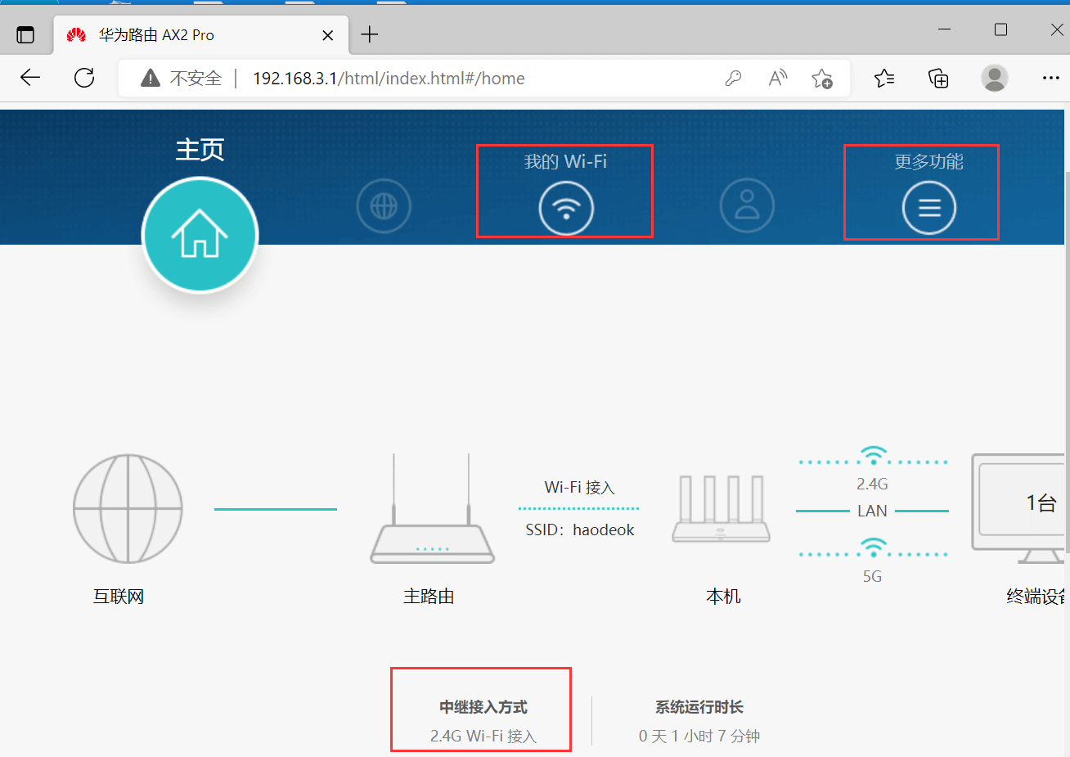Go to the 主页 home icon
Screen dimensions: 1070x757
200,235
